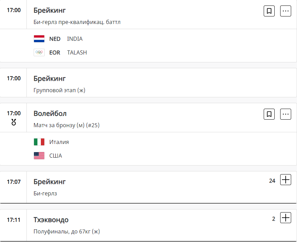Click the bronze medal icon under 17:00
This screenshot has height=242, width=297.
click(14, 122)
